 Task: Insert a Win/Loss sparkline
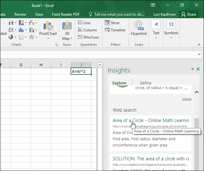(88, 37)
